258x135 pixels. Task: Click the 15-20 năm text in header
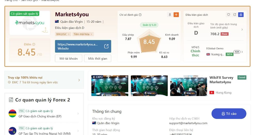coord(94,22)
